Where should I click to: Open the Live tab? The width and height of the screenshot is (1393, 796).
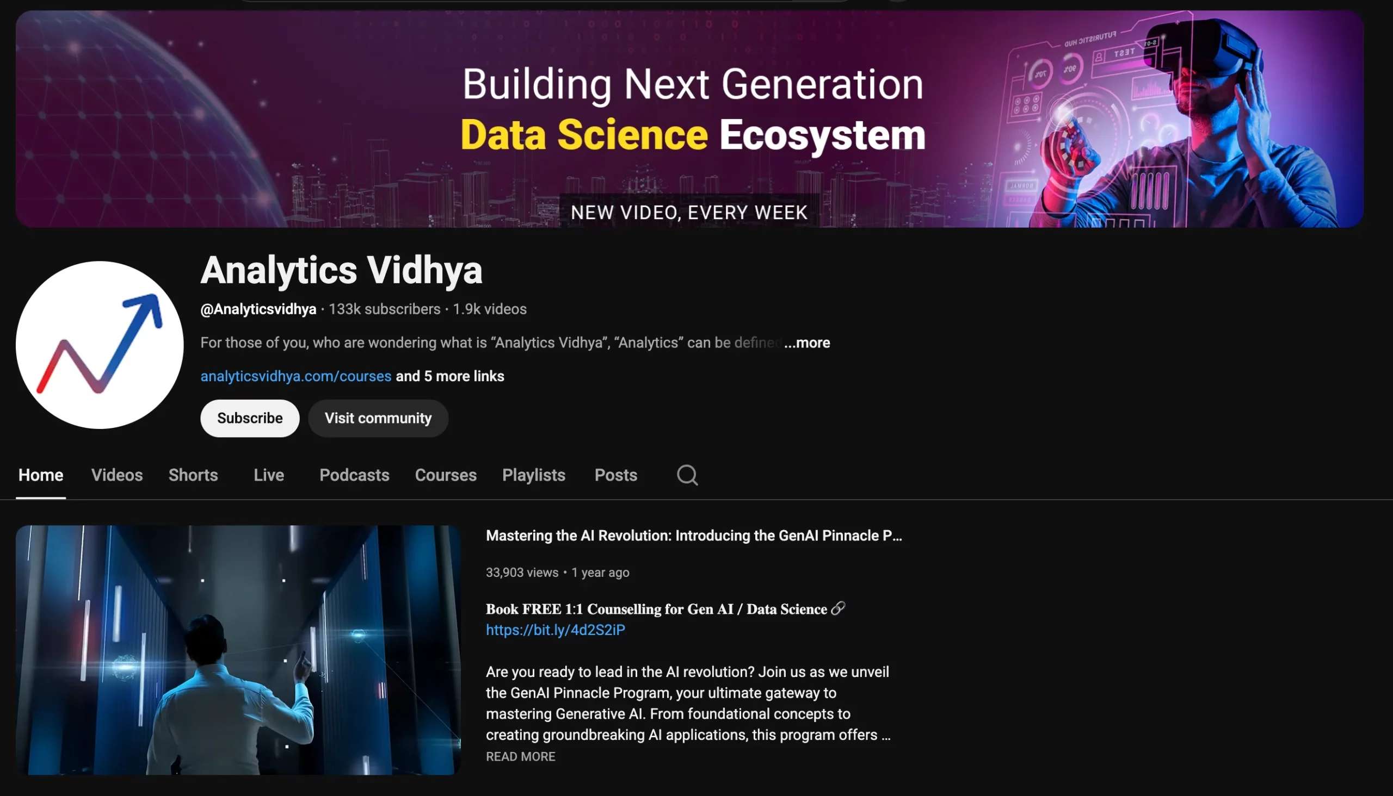(x=268, y=475)
